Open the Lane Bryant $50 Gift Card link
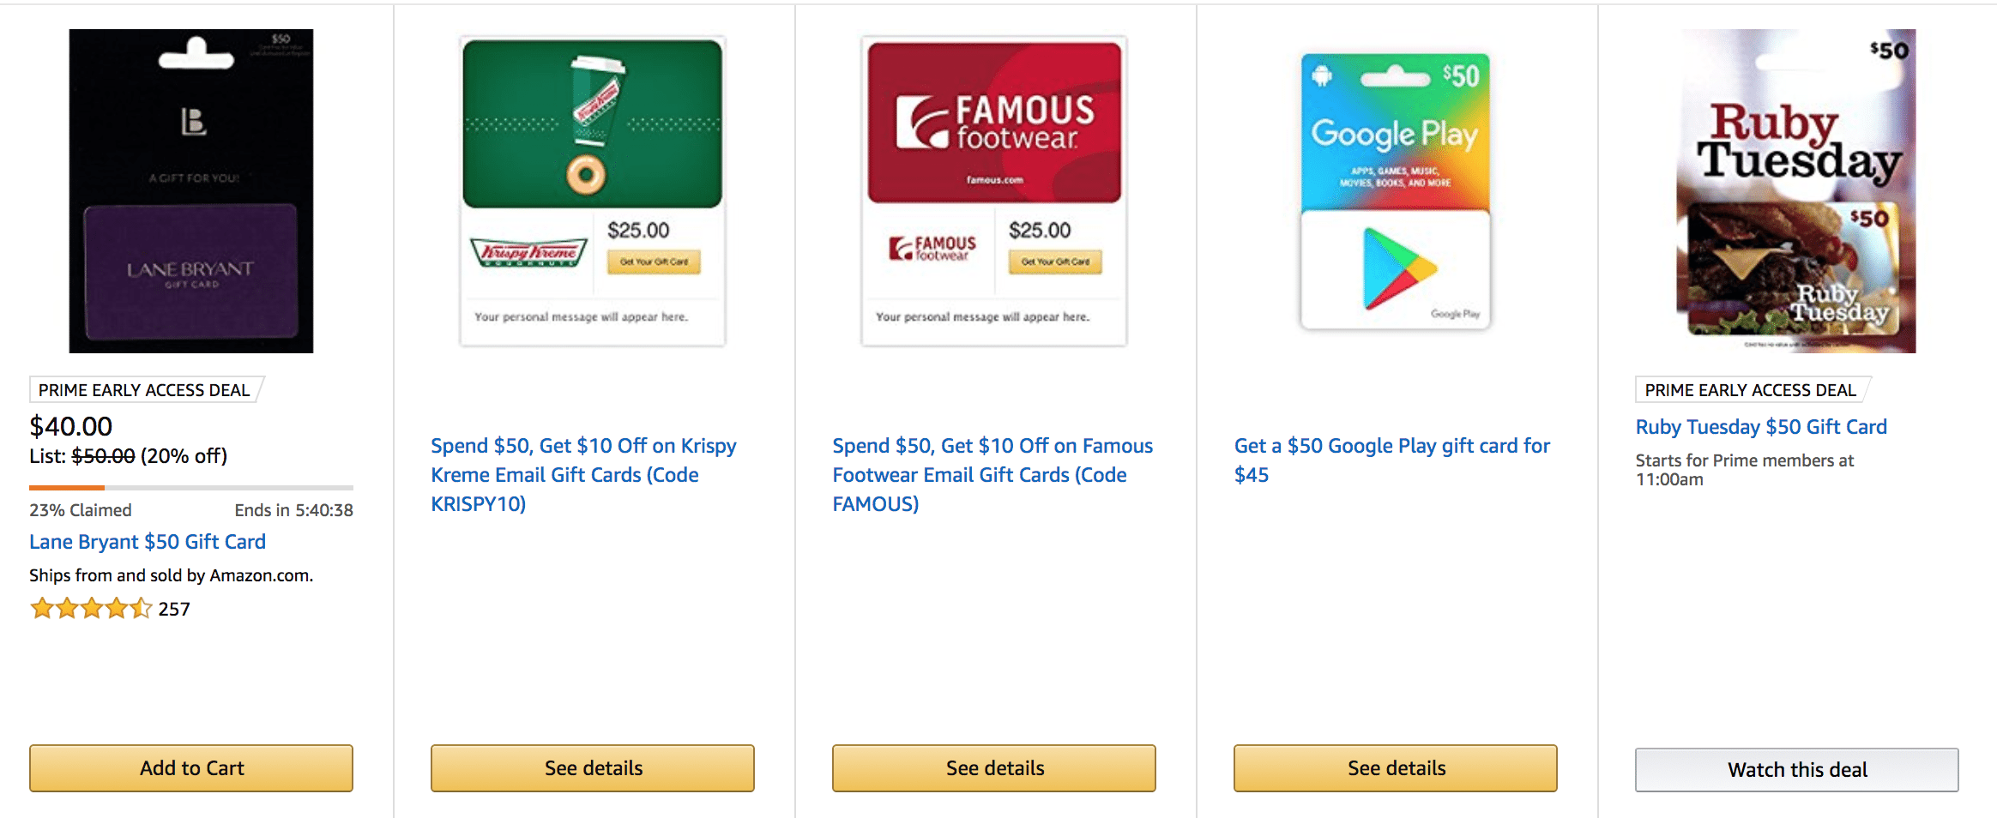This screenshot has height=818, width=1997. coord(147,541)
